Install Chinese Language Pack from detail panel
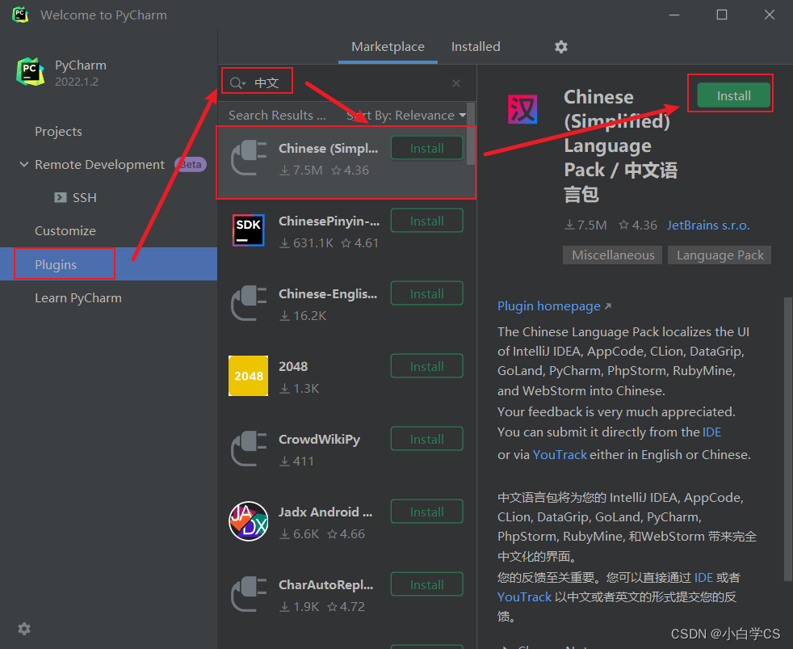 pyautogui.click(x=733, y=95)
